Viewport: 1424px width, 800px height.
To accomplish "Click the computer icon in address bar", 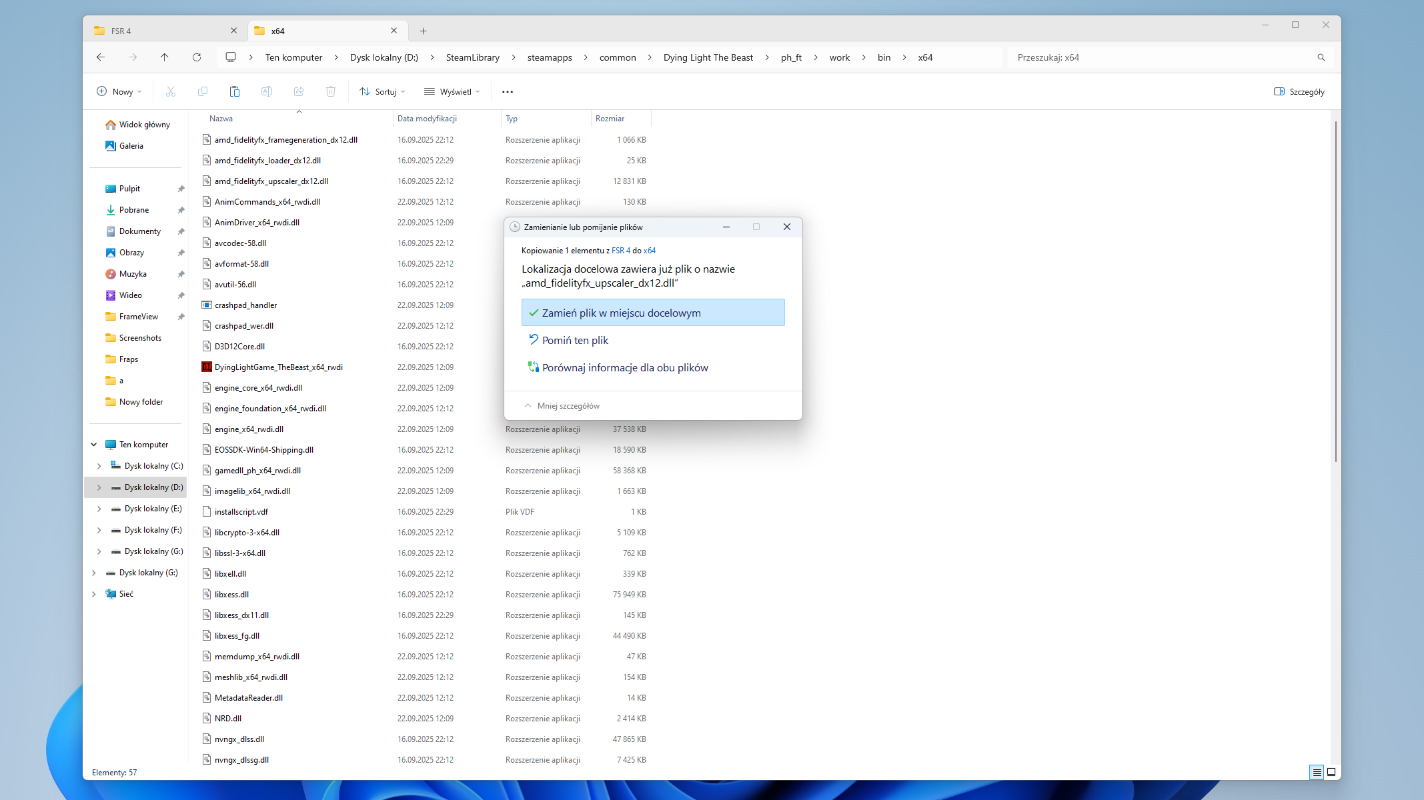I will pyautogui.click(x=231, y=57).
